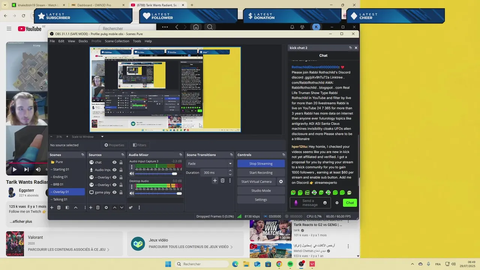Open preview scale dropdown arrow
The width and height of the screenshot is (480, 270).
pos(102,136)
